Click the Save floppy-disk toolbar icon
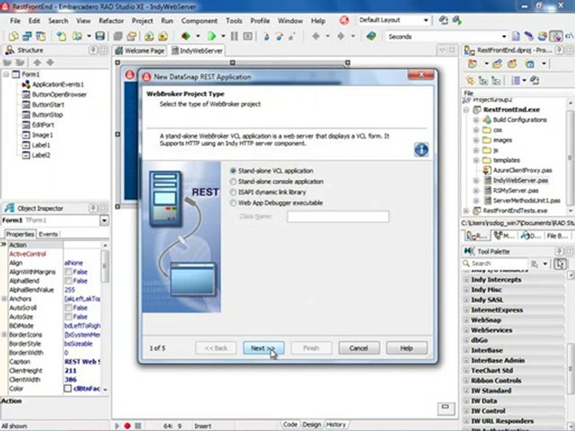This screenshot has height=431, width=575. (x=100, y=36)
